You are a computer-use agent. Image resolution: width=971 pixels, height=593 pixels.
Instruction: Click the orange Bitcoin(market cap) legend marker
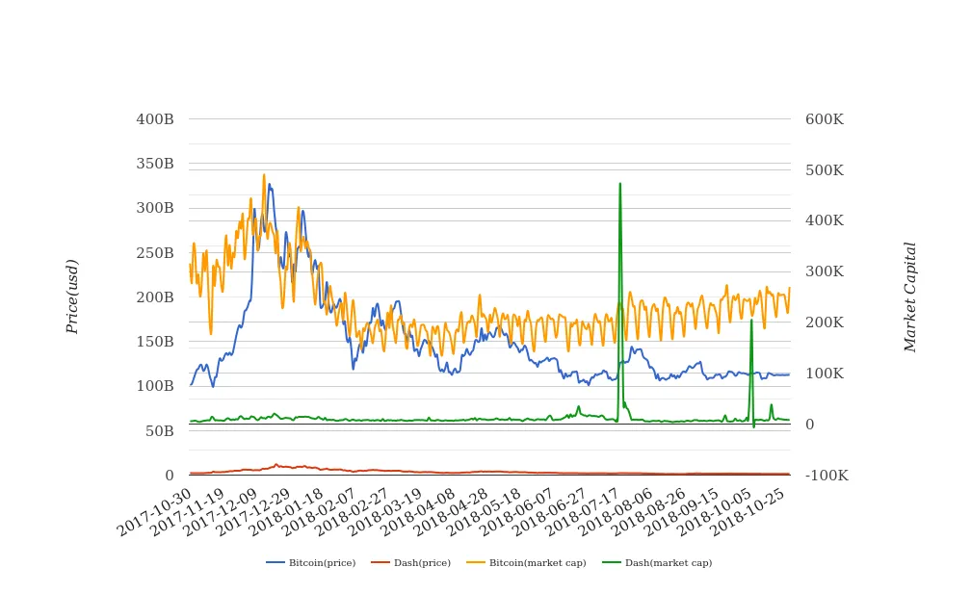476,562
